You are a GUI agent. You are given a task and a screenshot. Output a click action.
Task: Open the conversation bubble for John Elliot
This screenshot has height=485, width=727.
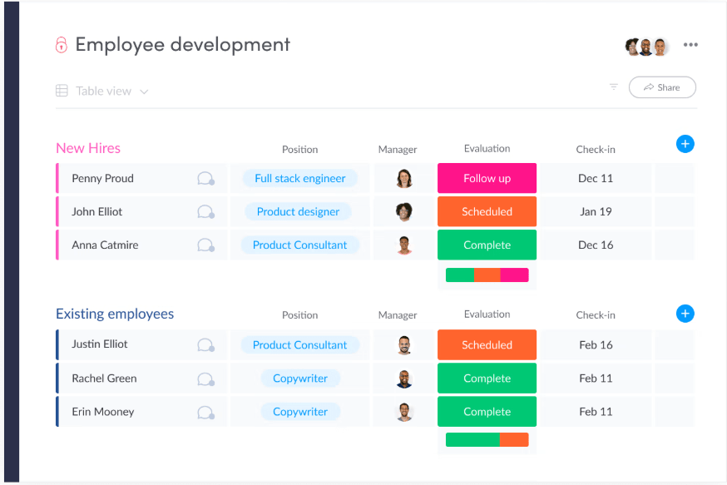pos(205,212)
